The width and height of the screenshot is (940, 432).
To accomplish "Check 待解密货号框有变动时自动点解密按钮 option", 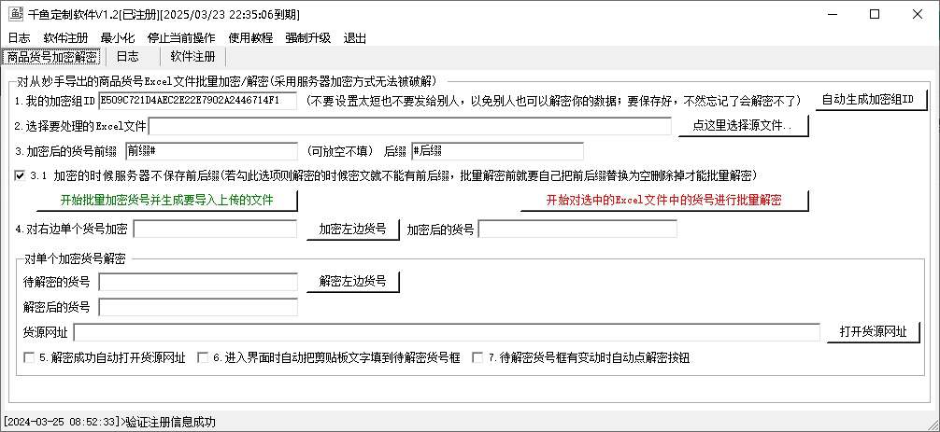I will coord(477,357).
